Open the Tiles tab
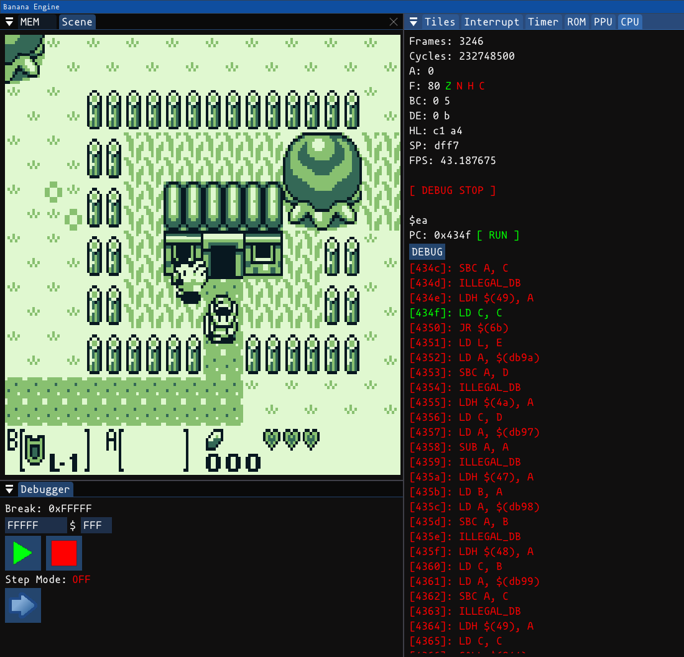The image size is (684, 657). pyautogui.click(x=440, y=22)
